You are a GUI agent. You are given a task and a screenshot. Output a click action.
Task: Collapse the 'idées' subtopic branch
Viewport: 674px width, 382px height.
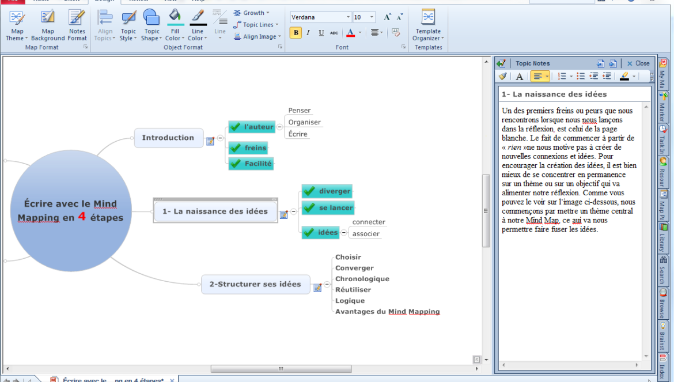(344, 233)
